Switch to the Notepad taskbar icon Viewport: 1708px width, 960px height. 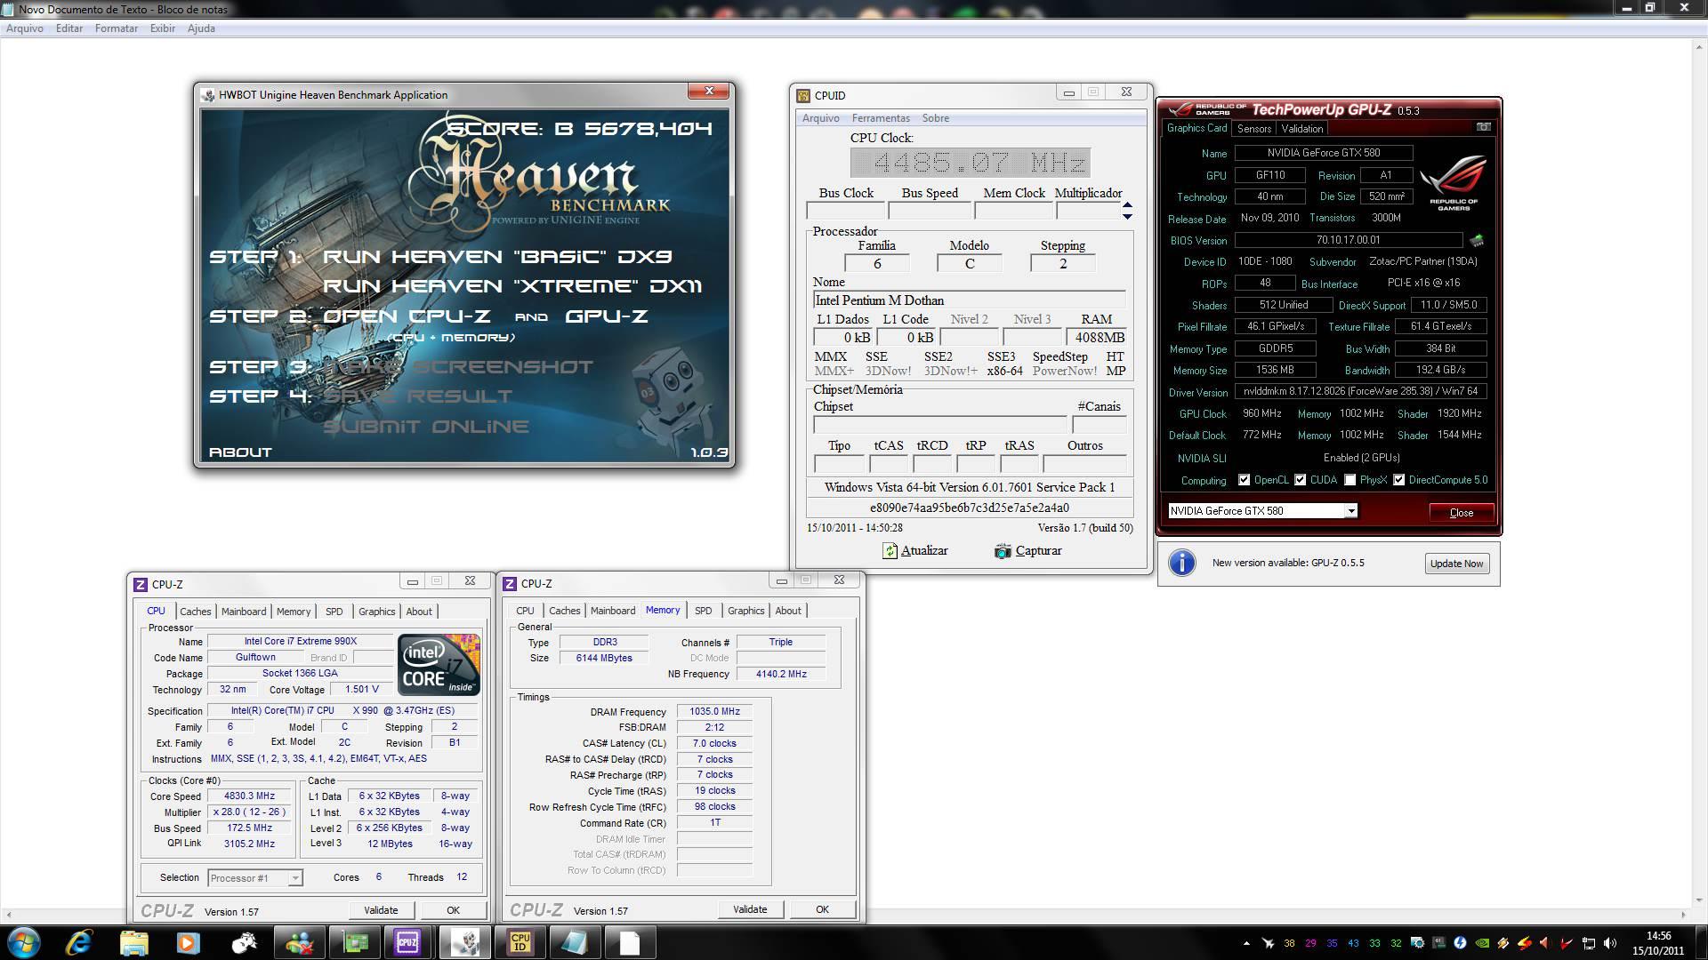pos(575,942)
